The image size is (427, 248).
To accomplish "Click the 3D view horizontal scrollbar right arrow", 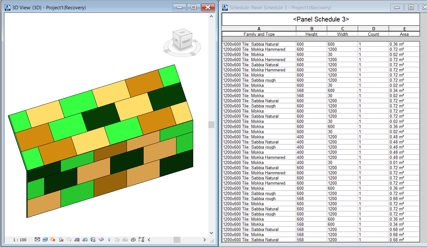I will [x=204, y=240].
